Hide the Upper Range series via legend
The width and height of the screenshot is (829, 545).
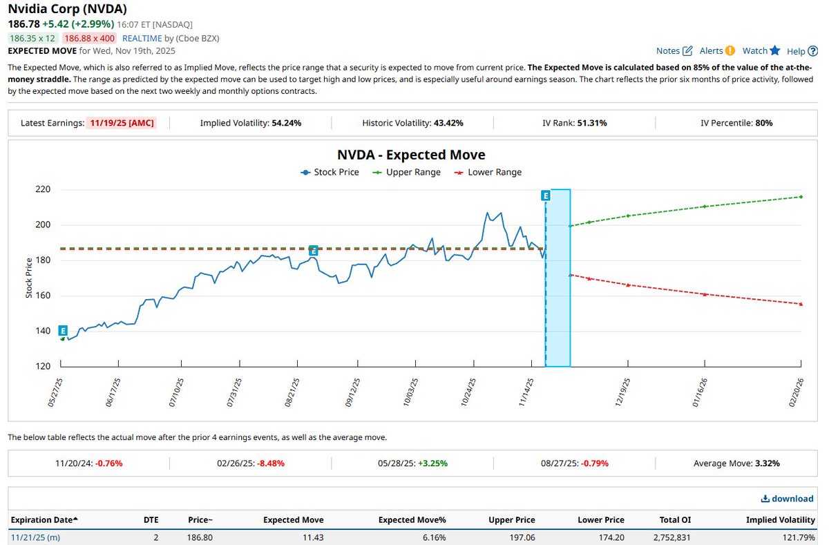pos(407,172)
